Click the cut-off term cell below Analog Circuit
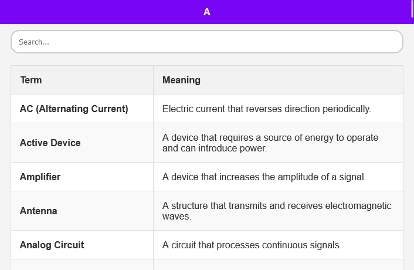Screen dimensions: 414x270 tap(82, 265)
